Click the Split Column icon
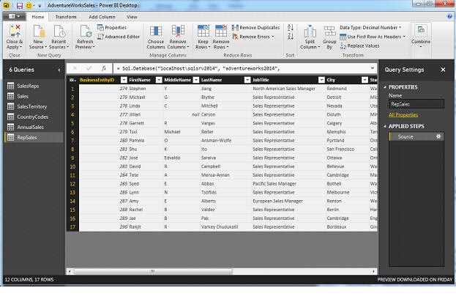 tap(310, 32)
